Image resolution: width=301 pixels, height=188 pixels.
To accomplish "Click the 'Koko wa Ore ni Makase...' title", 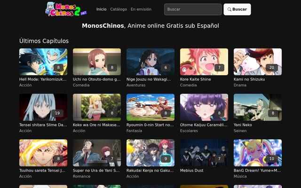I will click(96, 125).
